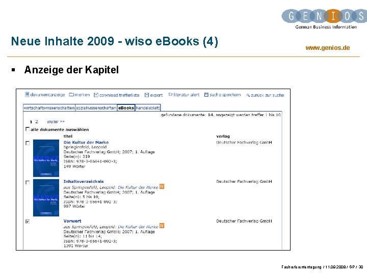Click text 'Seite(n): 11 bis 14;'
Viewport: 367px width, 275px height.
pos(83,236)
